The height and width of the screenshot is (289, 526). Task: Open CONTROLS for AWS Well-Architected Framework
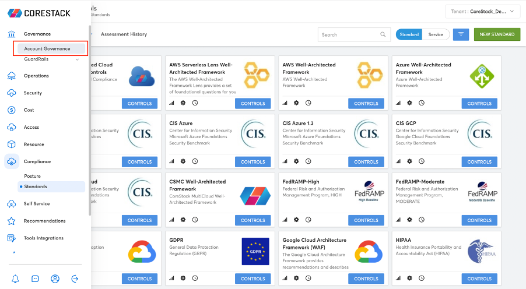tap(366, 104)
